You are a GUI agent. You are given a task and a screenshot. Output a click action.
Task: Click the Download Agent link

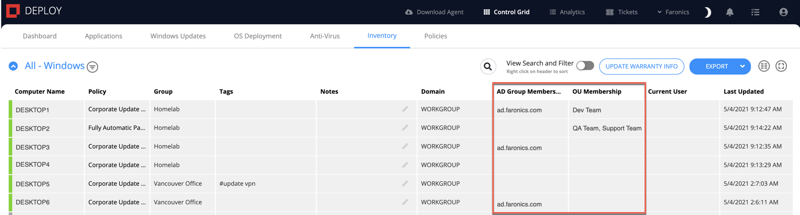pos(434,12)
